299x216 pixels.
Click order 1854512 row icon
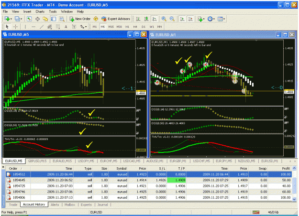[9, 174]
